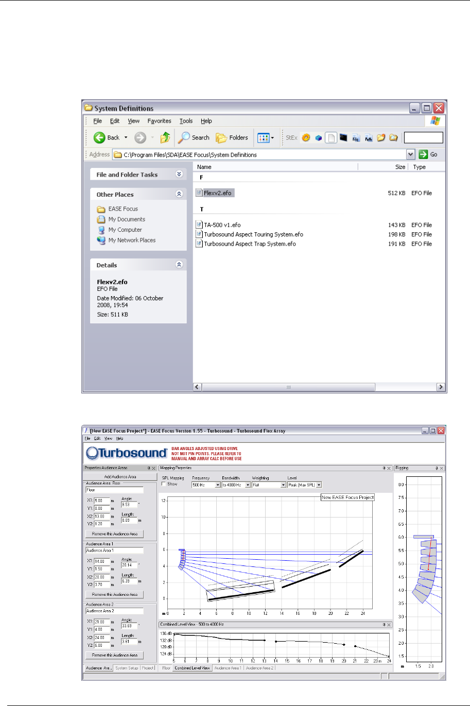Collapse Details panel

coord(179,265)
